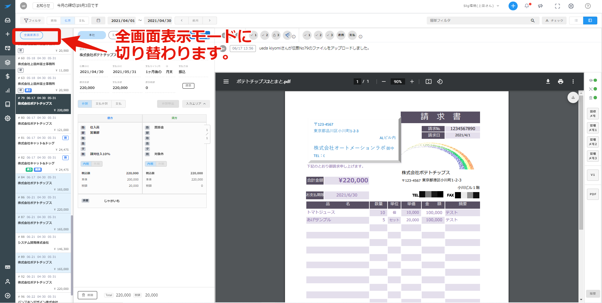This screenshot has width=602, height=303.
Task: Click the plus icon in left sidebar
Action: pos(8,34)
